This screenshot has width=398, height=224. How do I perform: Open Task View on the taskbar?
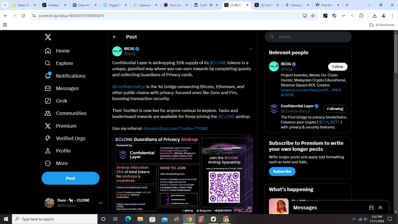click(x=115, y=219)
